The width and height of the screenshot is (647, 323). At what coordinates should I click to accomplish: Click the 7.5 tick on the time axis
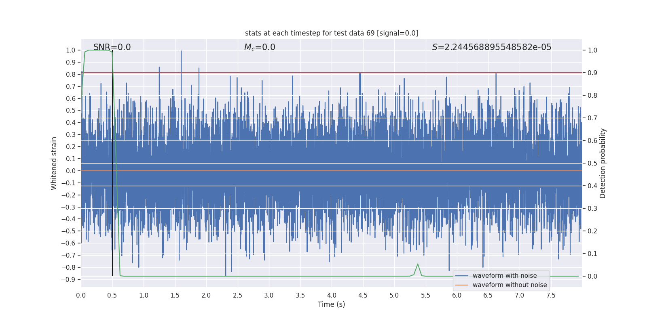coord(551,295)
